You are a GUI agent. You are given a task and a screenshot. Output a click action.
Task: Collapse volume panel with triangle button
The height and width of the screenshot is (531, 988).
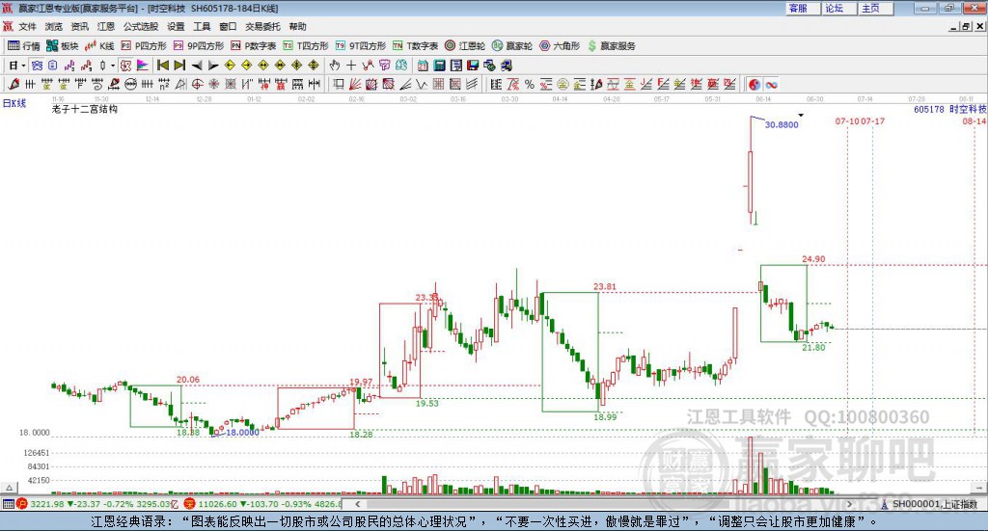9,488
